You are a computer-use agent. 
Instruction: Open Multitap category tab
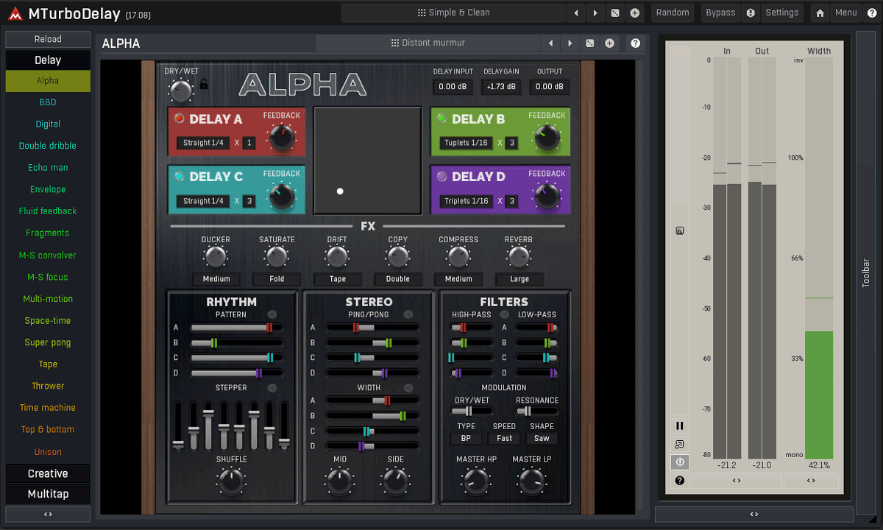pyautogui.click(x=48, y=494)
